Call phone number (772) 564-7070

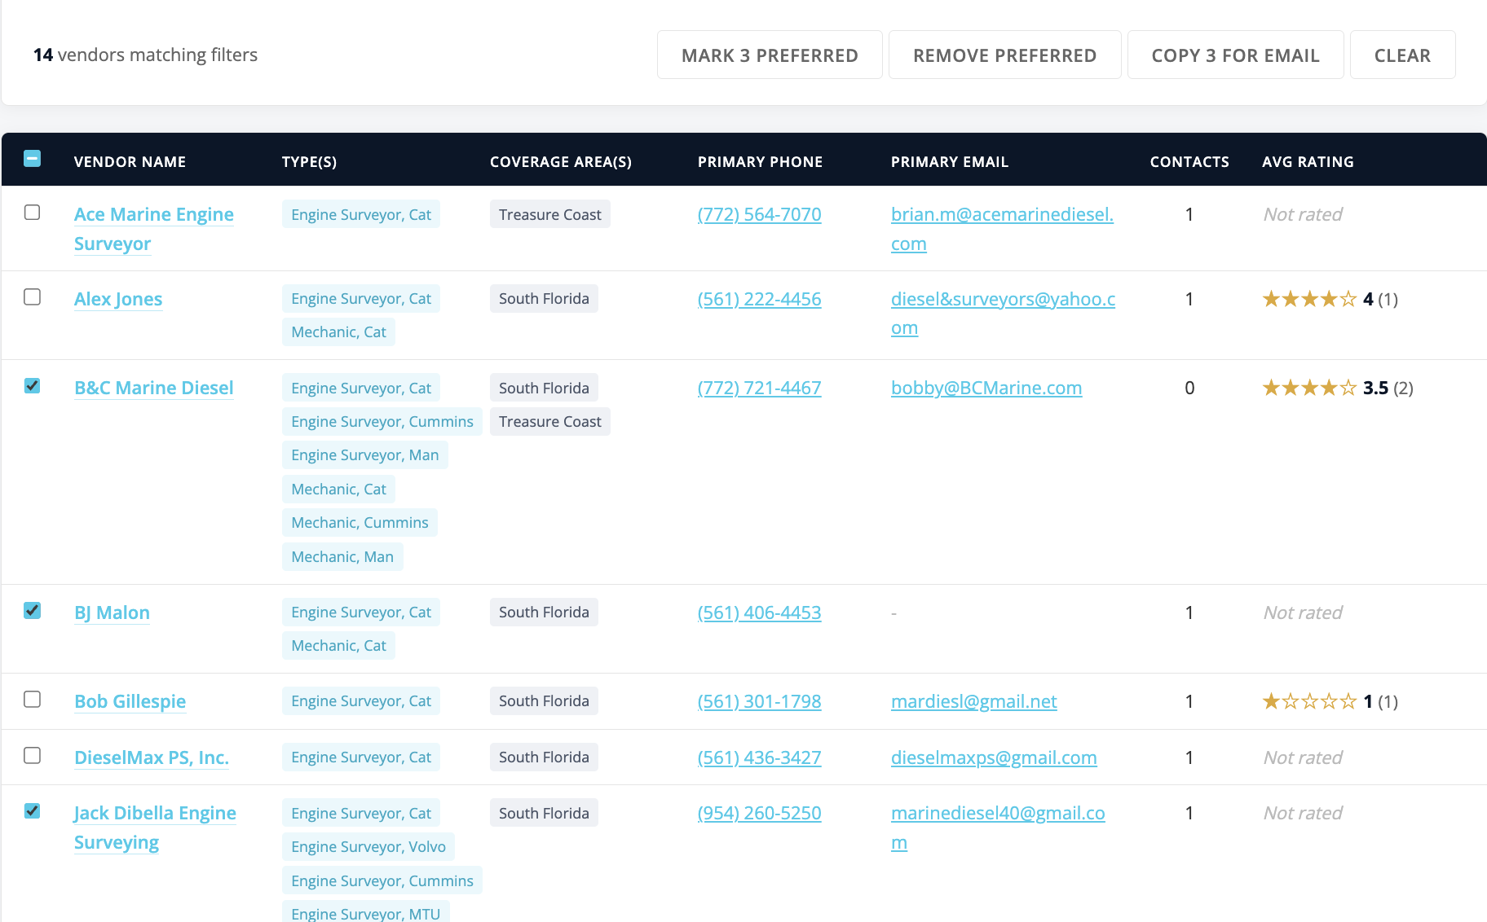tap(759, 214)
